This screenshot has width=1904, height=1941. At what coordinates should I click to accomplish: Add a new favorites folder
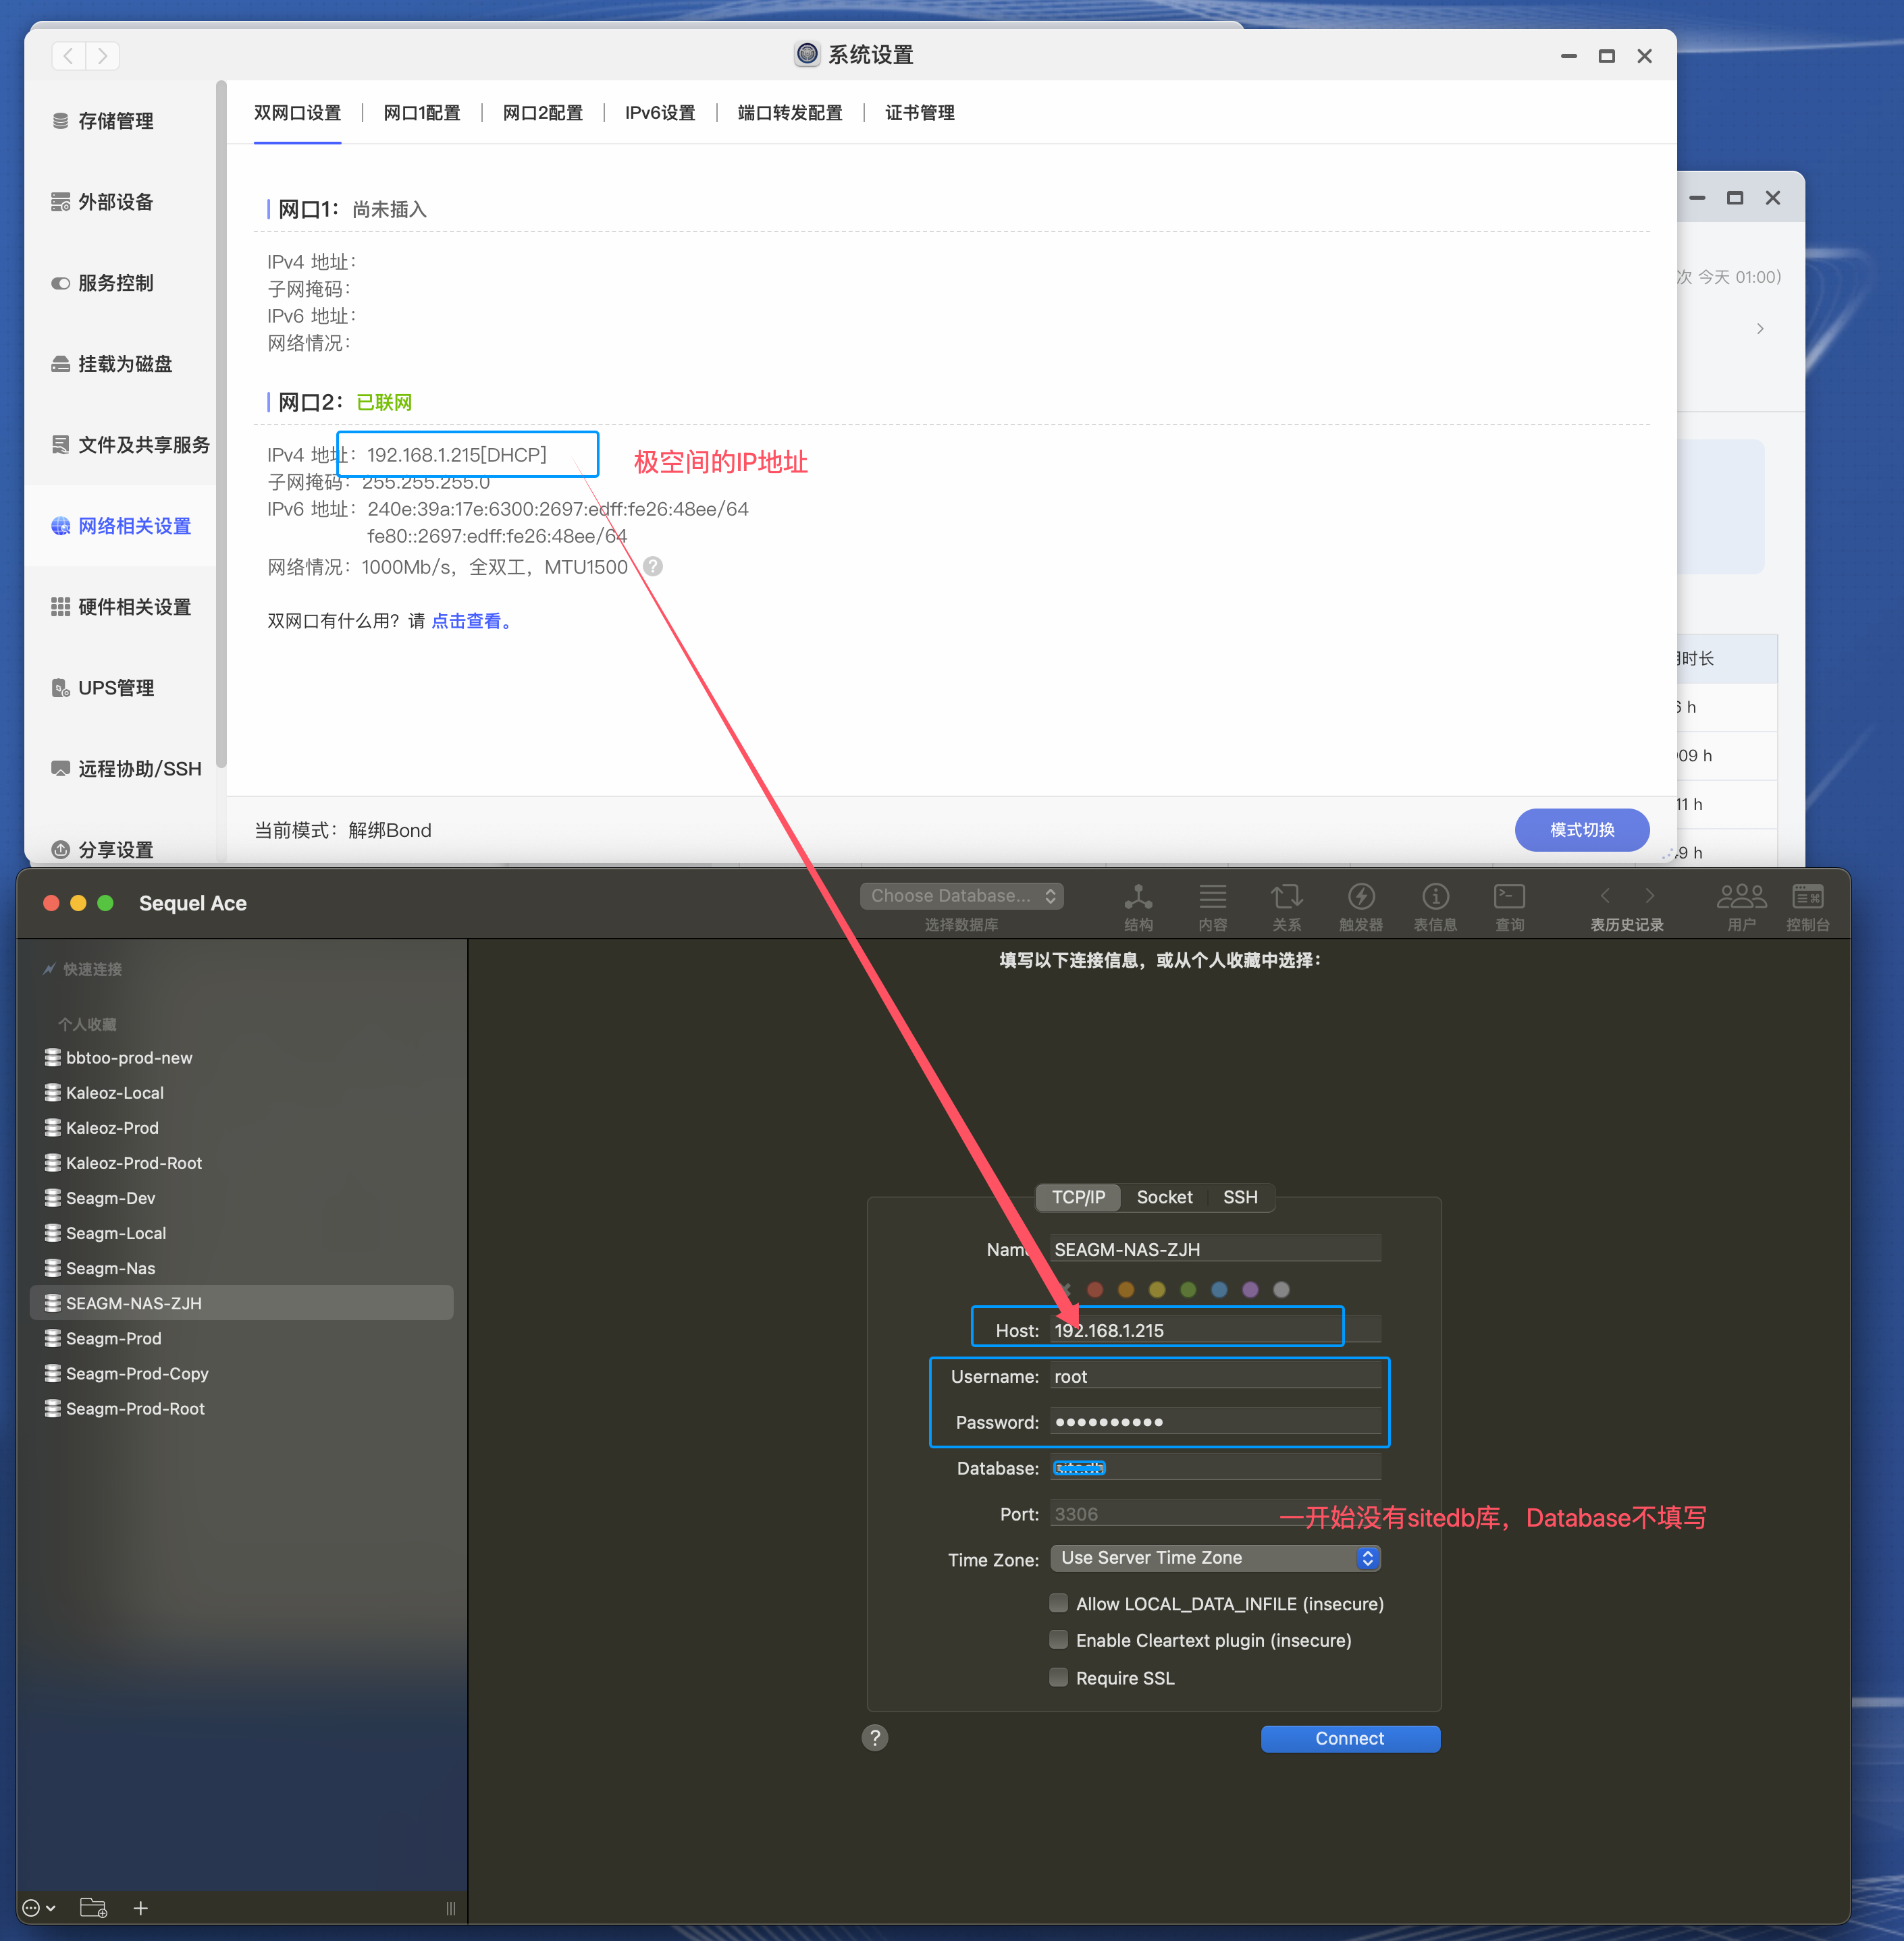pyautogui.click(x=94, y=1908)
